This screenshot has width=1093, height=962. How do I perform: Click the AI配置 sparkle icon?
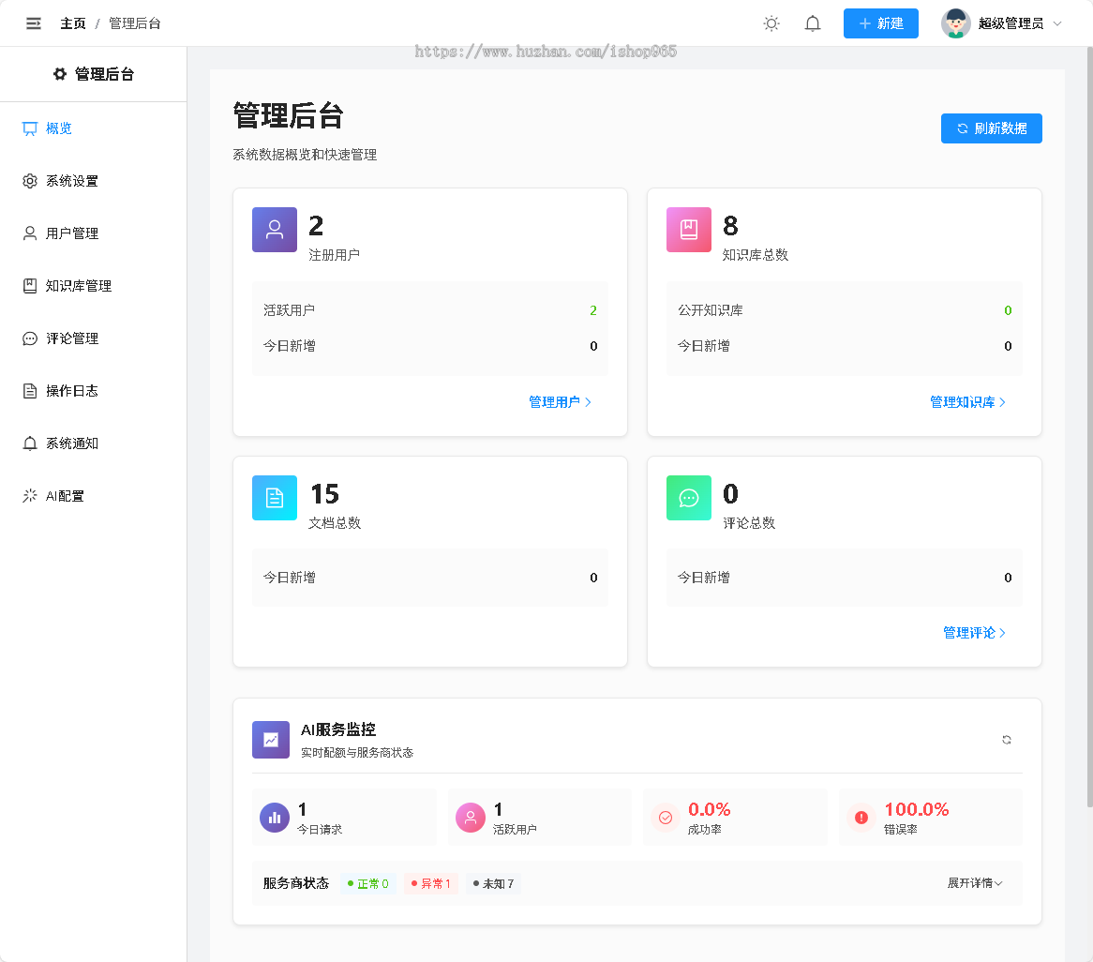[x=29, y=496]
